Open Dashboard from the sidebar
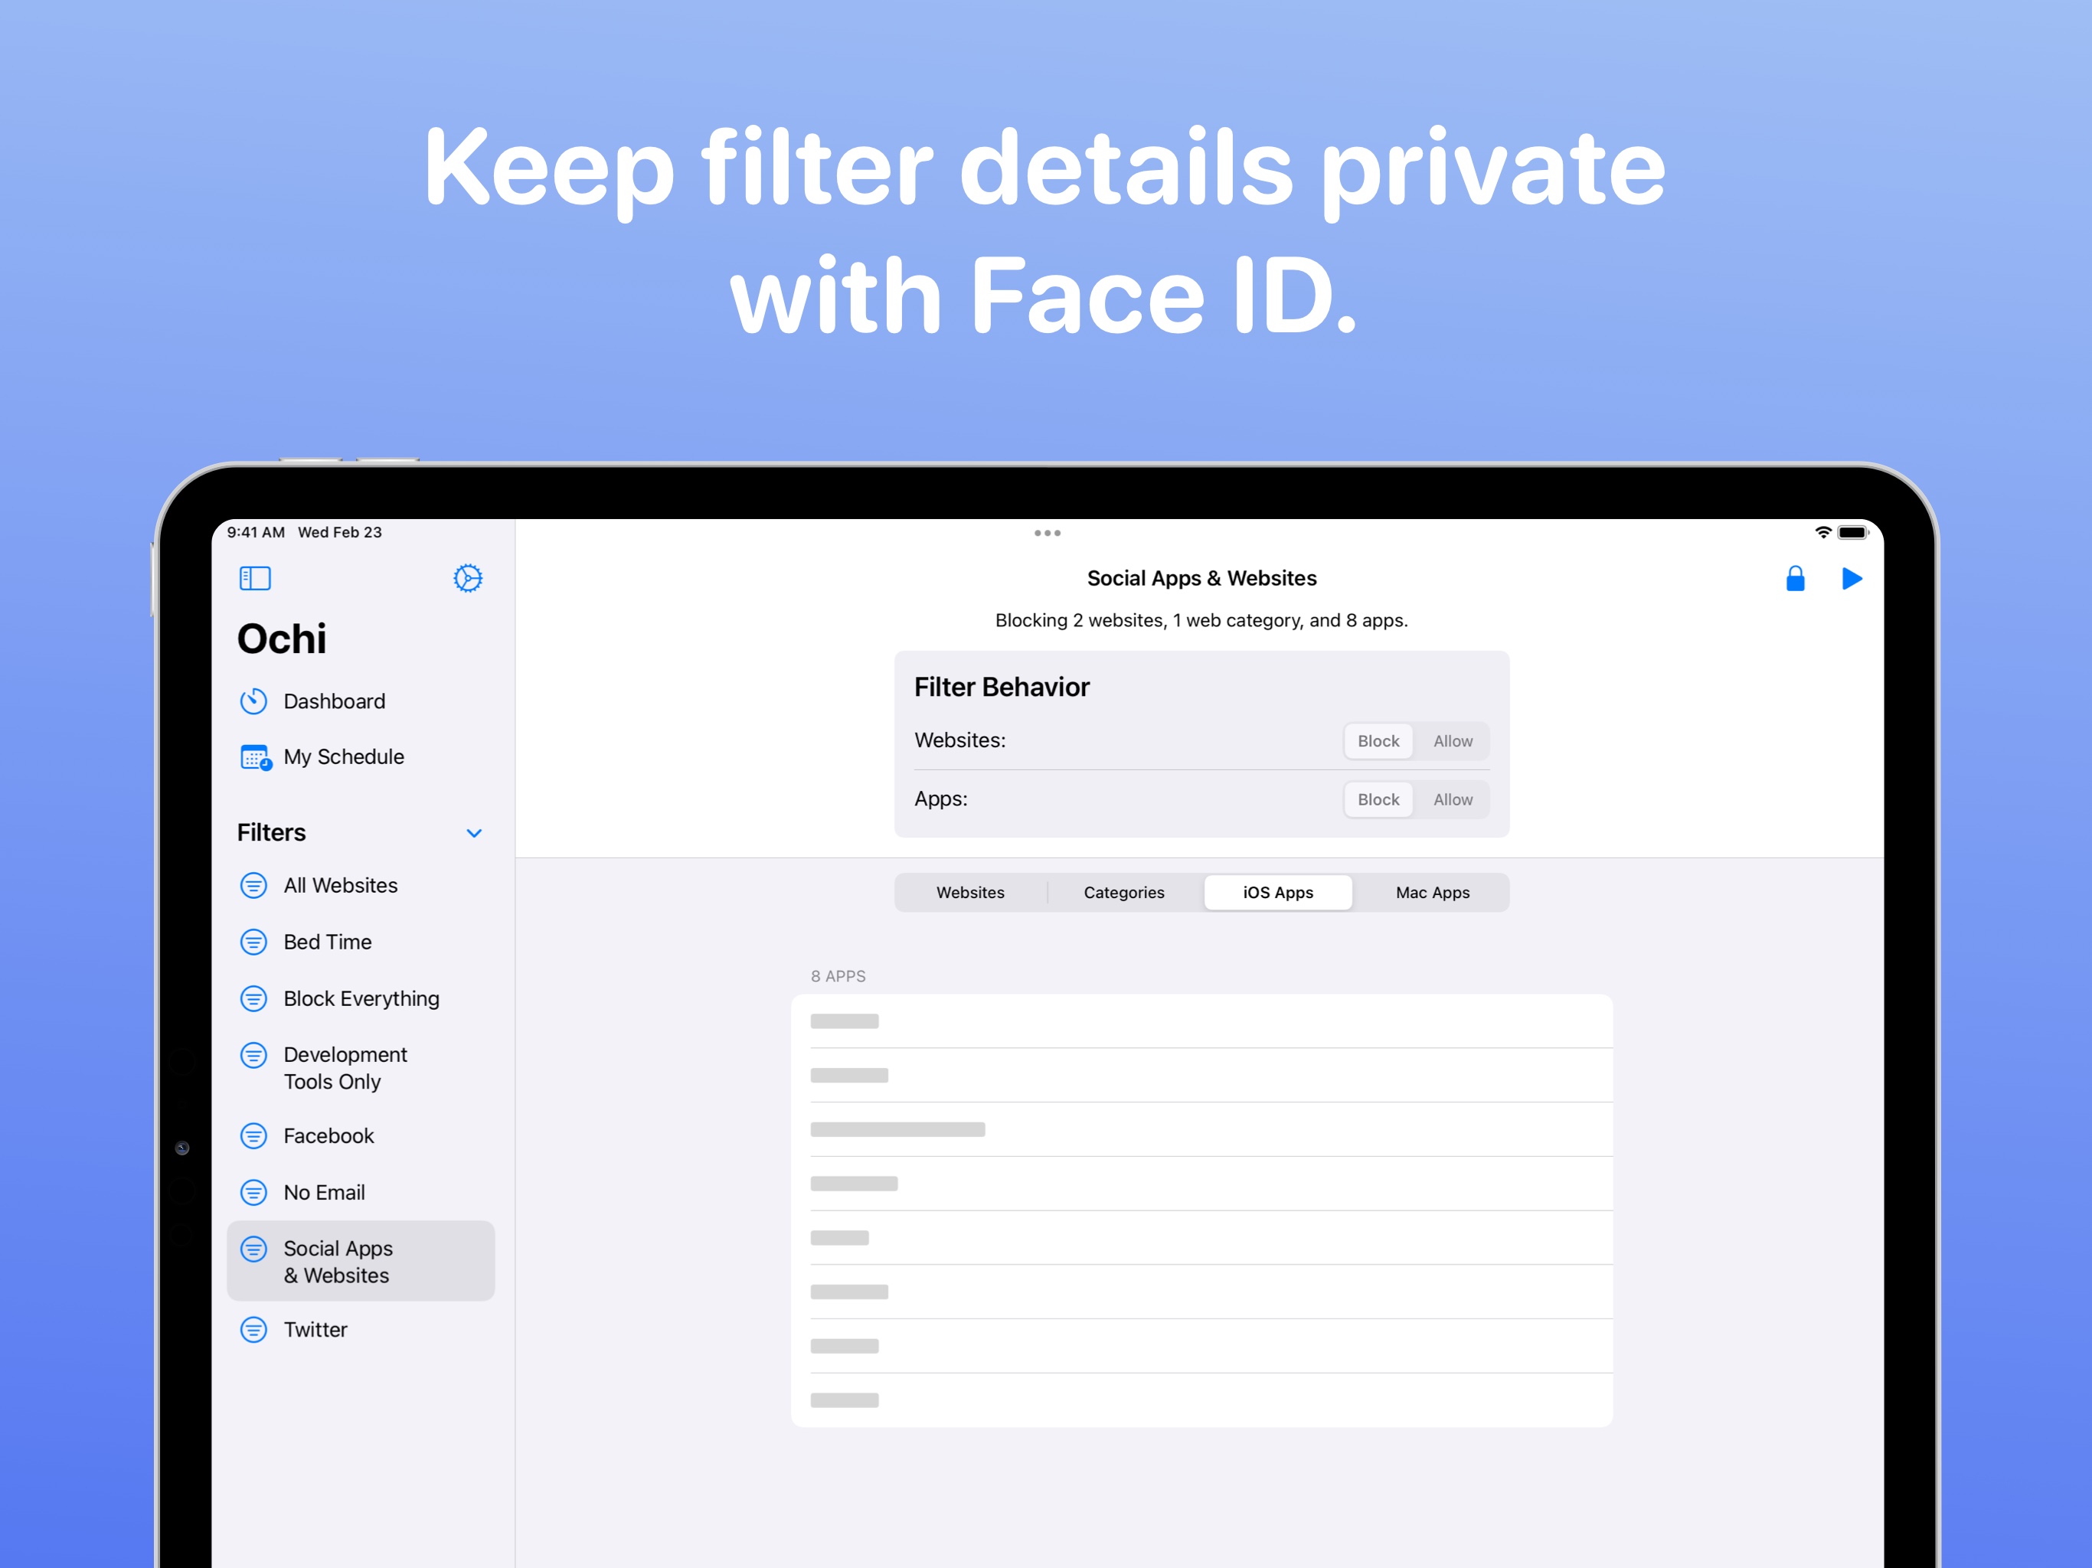The width and height of the screenshot is (2092, 1568). [x=334, y=701]
